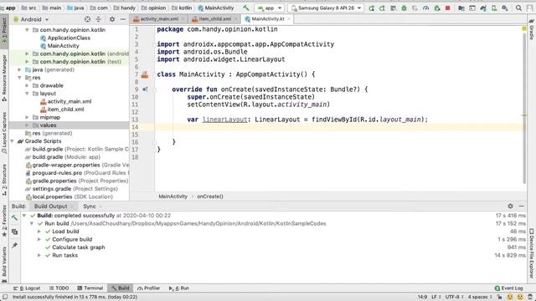Viewport: 536px width, 301px height.
Task: Open the Sync tab in Build panel
Action: 90,207
